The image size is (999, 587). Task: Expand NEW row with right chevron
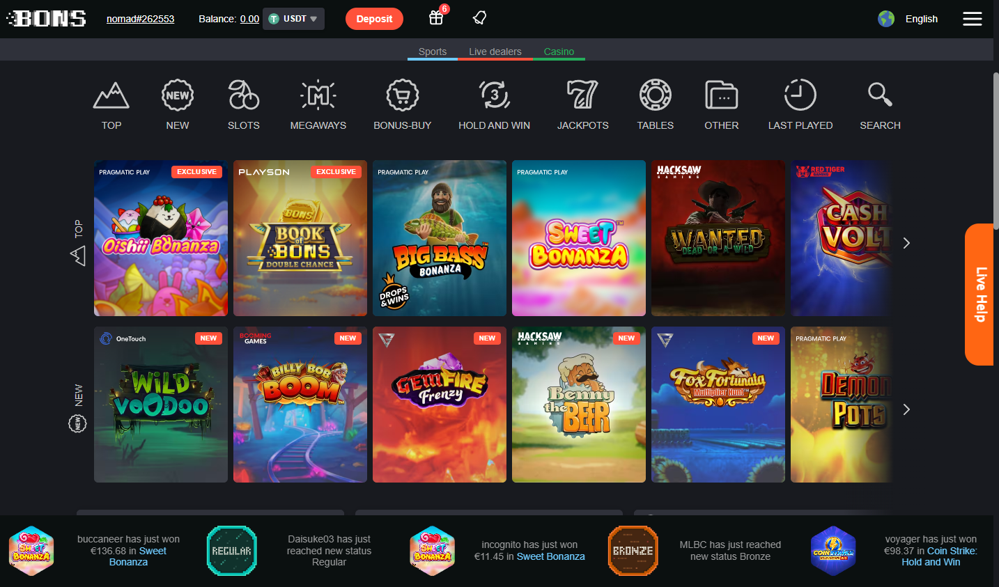906,409
